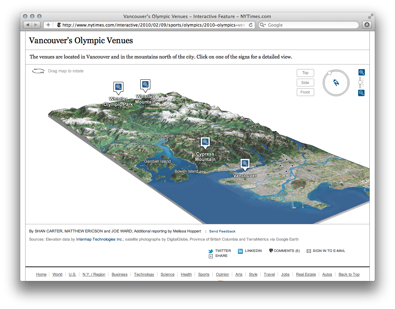Switch to the Side map view
This screenshot has height=309, width=395.
click(x=305, y=82)
